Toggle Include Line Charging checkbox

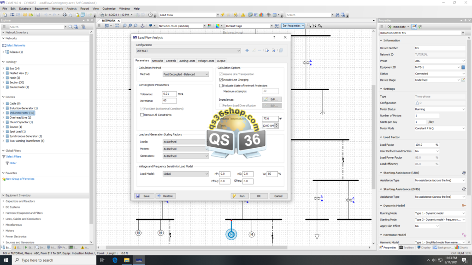[221, 80]
